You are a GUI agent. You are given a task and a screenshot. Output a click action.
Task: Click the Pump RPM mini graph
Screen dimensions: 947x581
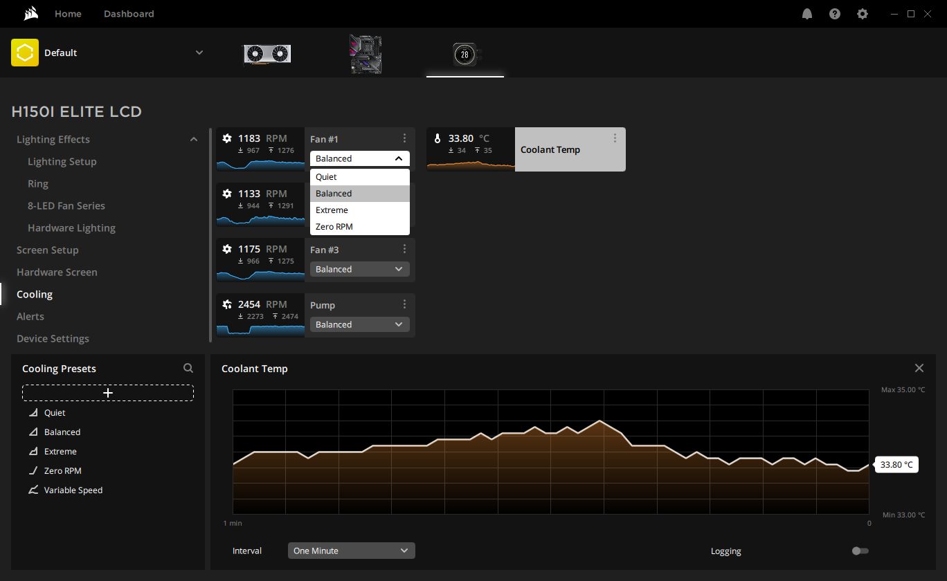tap(260, 329)
